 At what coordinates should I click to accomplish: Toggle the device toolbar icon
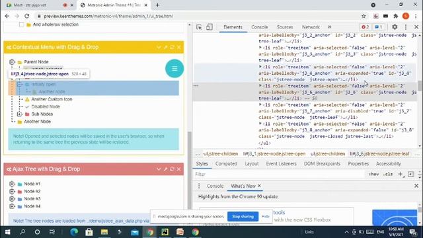210,27
